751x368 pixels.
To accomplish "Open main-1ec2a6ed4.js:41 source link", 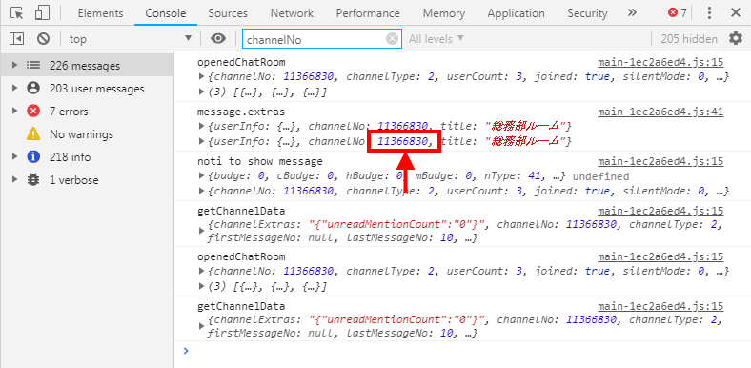I will (660, 112).
